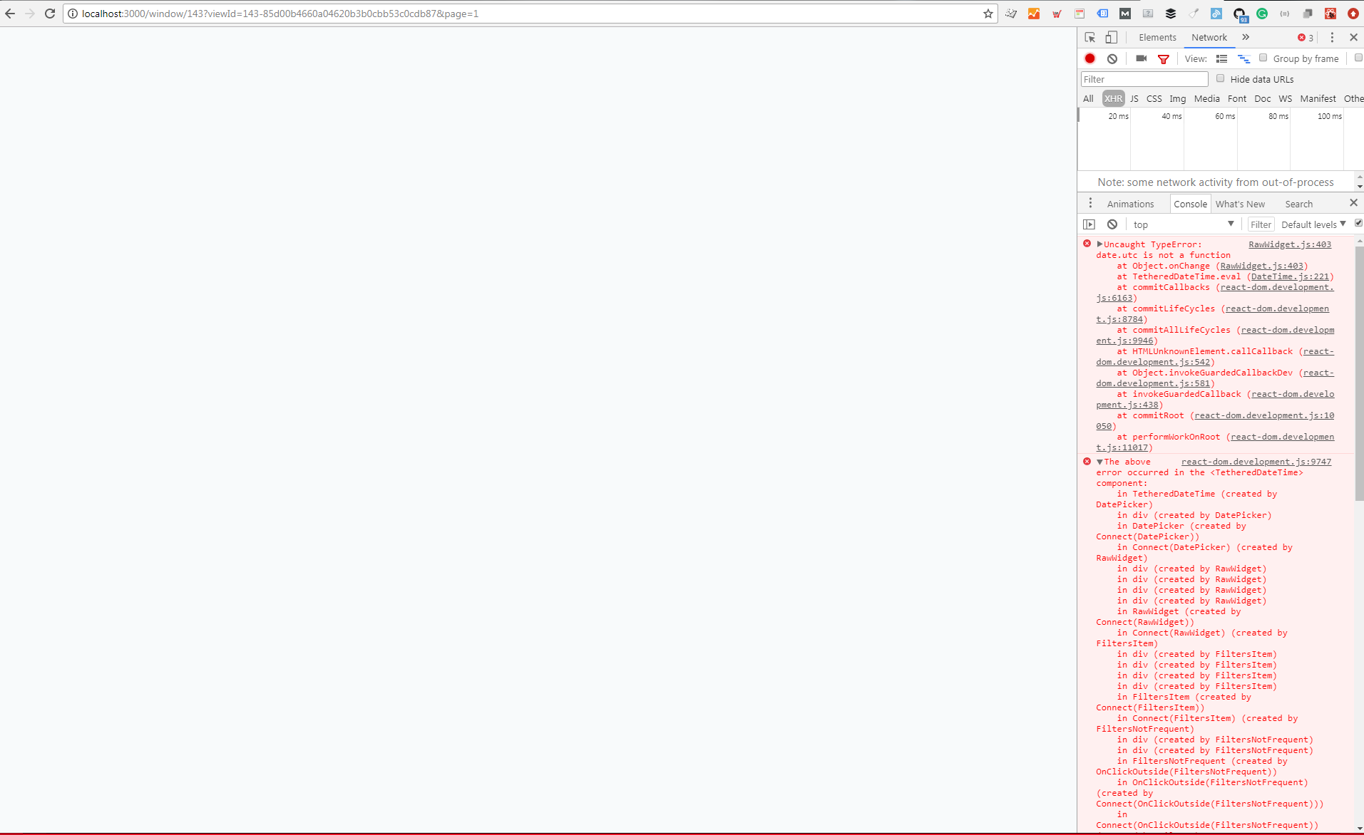Check the Hide data URLs box

pyautogui.click(x=1221, y=78)
